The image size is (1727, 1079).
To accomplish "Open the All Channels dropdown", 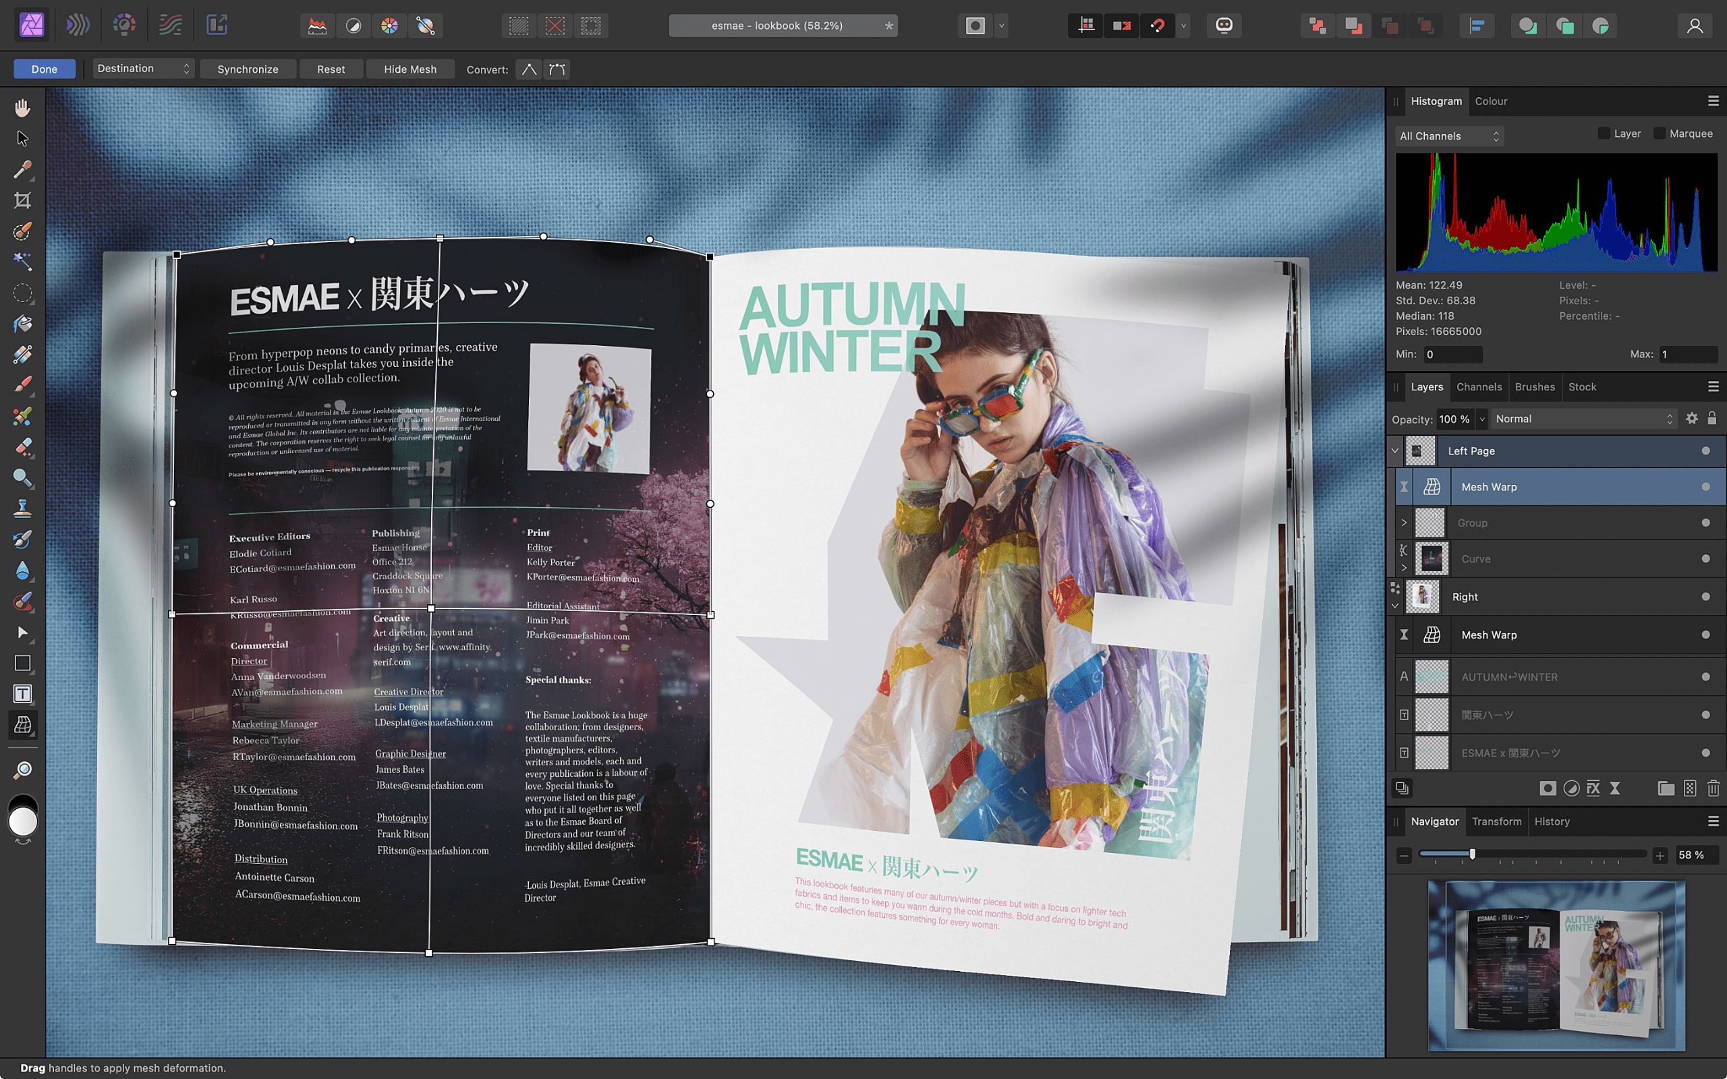I will click(x=1448, y=136).
